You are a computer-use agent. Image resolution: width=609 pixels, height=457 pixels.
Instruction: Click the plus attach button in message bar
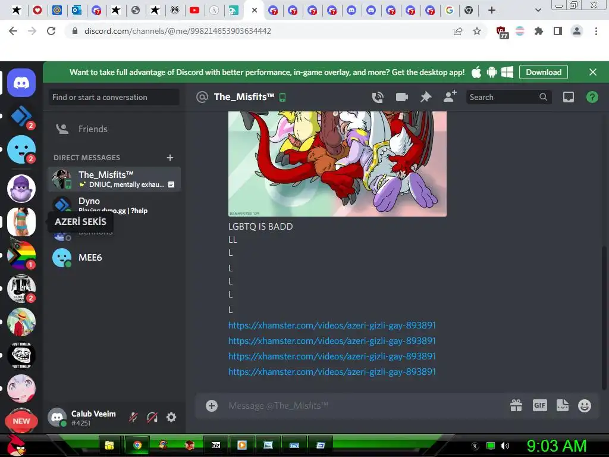pyautogui.click(x=212, y=406)
